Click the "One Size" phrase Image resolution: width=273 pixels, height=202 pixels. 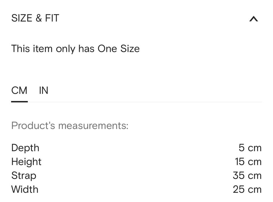click(x=119, y=49)
